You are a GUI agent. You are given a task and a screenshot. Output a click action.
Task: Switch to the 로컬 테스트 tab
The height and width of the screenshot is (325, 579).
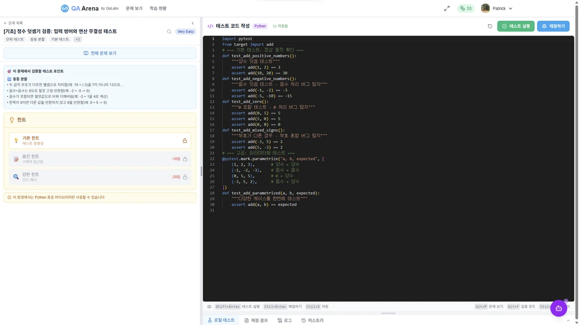tap(221, 320)
